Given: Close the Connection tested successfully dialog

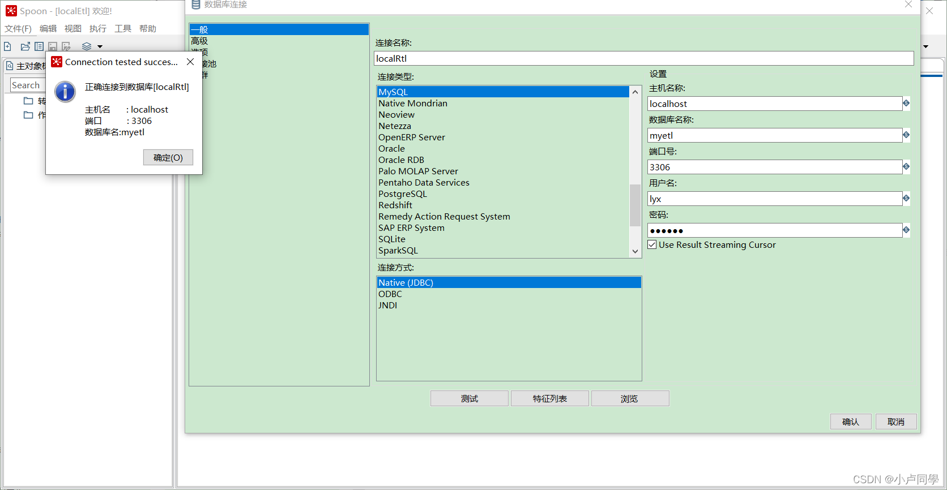Looking at the screenshot, I should (x=190, y=62).
